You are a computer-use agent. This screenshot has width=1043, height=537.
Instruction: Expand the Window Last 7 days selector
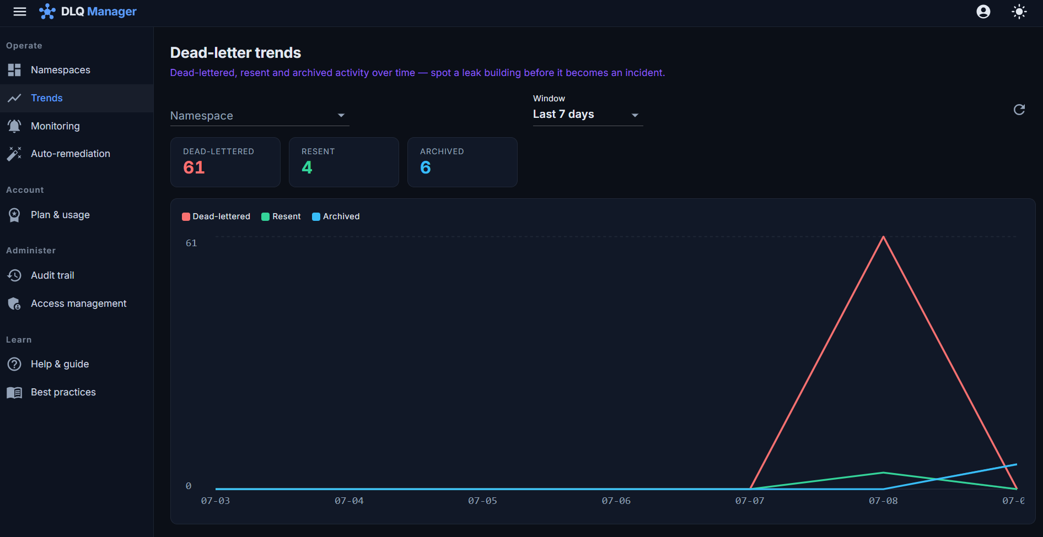[x=588, y=114]
